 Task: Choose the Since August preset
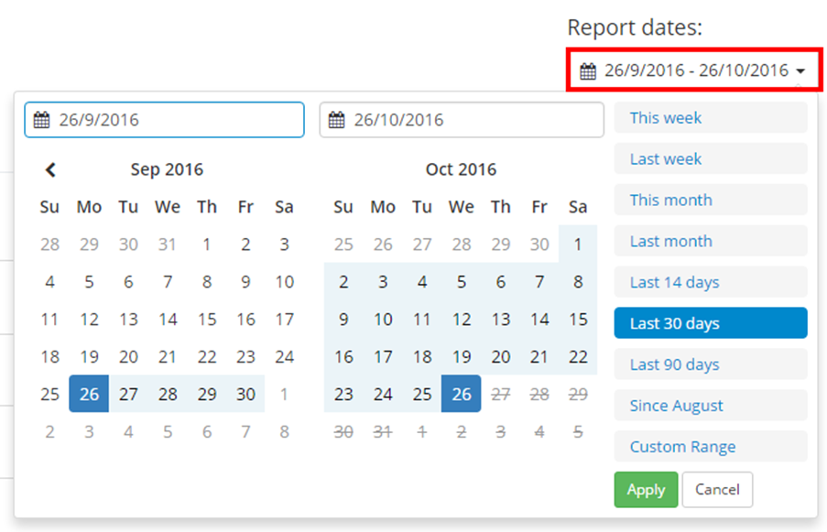pos(710,406)
